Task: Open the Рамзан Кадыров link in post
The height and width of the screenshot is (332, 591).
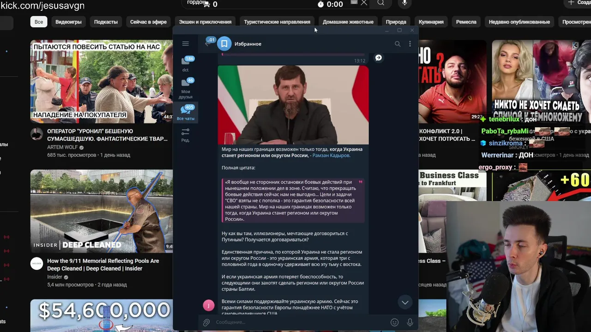Action: [x=331, y=155]
